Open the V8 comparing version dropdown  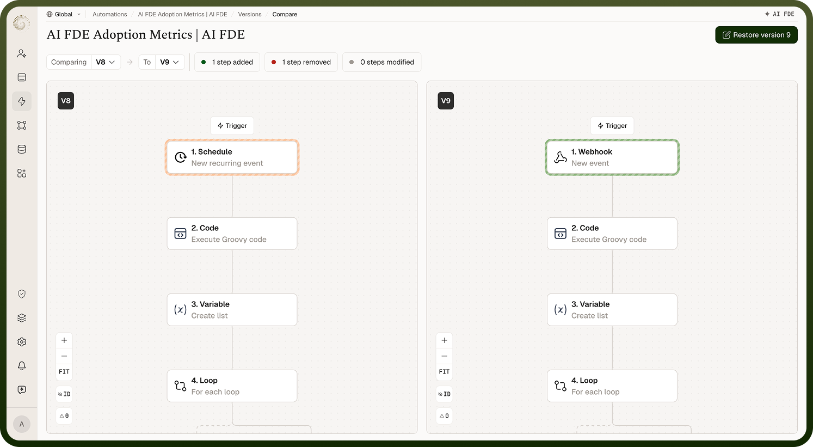(106, 62)
